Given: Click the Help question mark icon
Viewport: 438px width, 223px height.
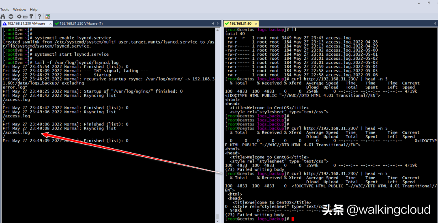Looking at the screenshot, I should coord(39,17).
